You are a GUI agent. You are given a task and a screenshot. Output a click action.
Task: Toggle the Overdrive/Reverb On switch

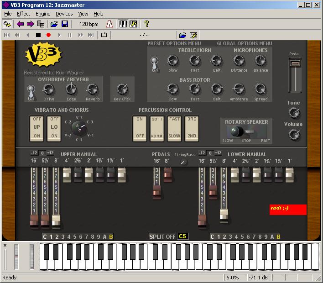click(x=31, y=91)
